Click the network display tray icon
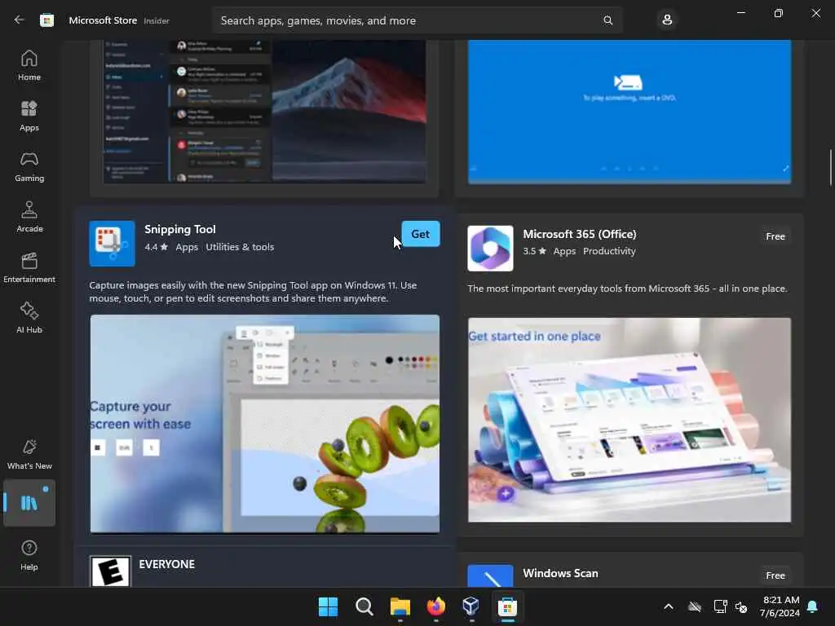 pyautogui.click(x=720, y=606)
